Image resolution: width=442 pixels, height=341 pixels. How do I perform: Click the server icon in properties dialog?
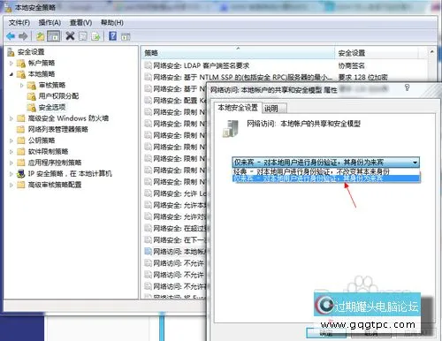click(231, 129)
